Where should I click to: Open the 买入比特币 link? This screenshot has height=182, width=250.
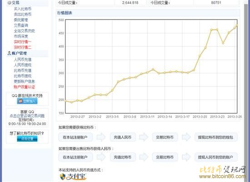[x=22, y=9]
